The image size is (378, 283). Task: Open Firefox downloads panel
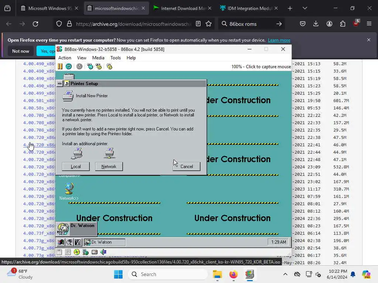point(316,24)
